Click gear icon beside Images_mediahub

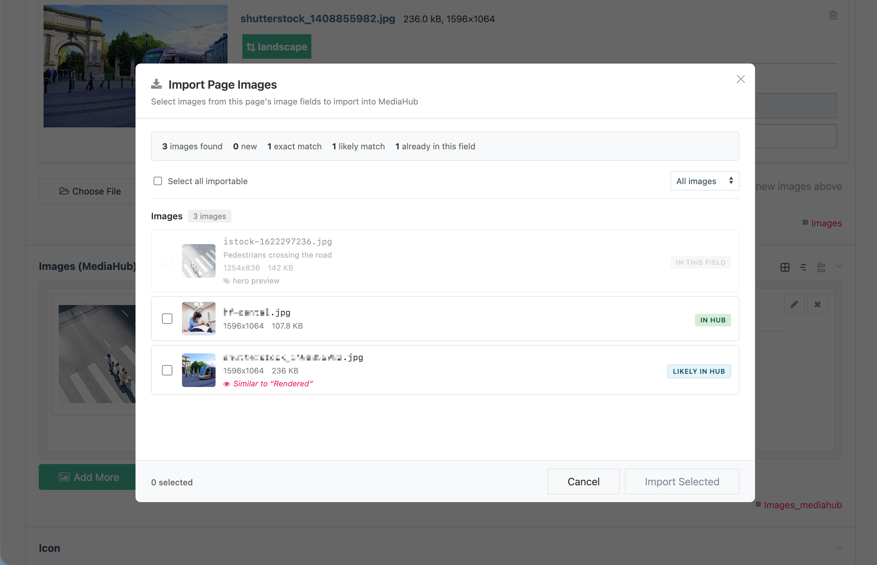758,504
